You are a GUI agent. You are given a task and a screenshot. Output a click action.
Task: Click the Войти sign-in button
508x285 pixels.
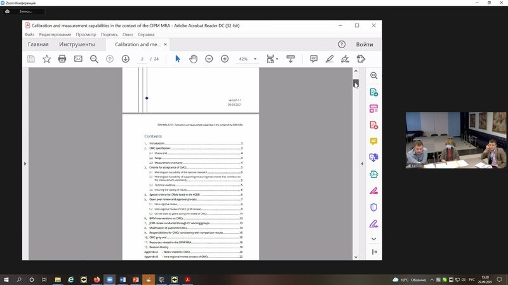click(364, 45)
